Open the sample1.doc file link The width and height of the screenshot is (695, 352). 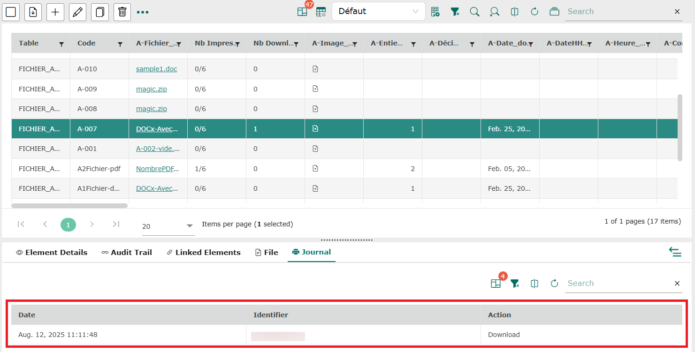(x=156, y=69)
